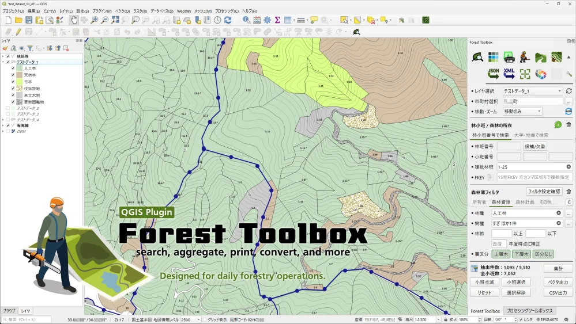The width and height of the screenshot is (576, 324).
Task: Click the Zoom In magnifier tool
Action: 95,20
